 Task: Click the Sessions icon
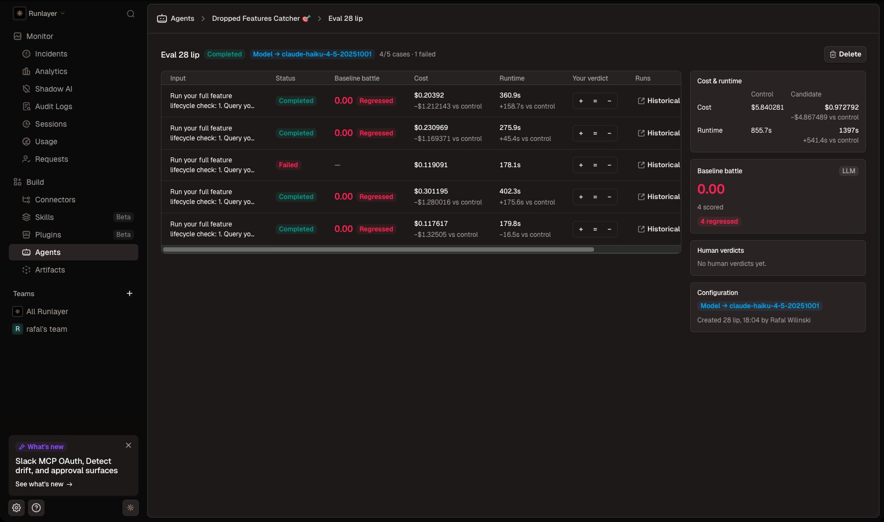tap(26, 124)
